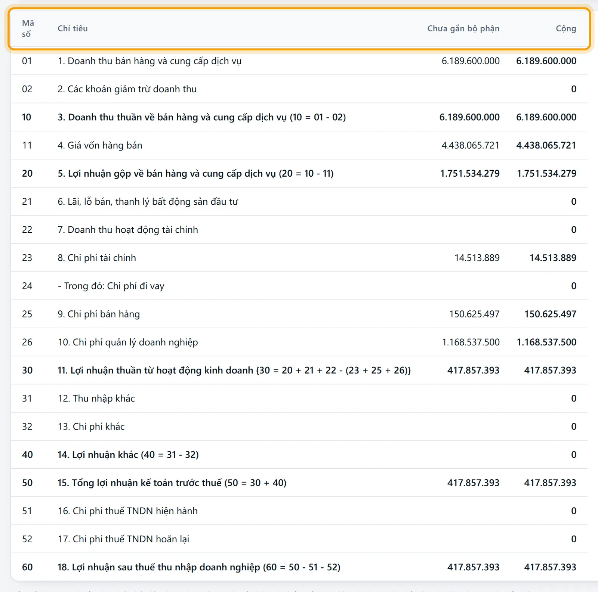Image resolution: width=598 pixels, height=592 pixels.
Task: Select Chưa gắn bộ phận value in row code 50
Action: coord(473,483)
